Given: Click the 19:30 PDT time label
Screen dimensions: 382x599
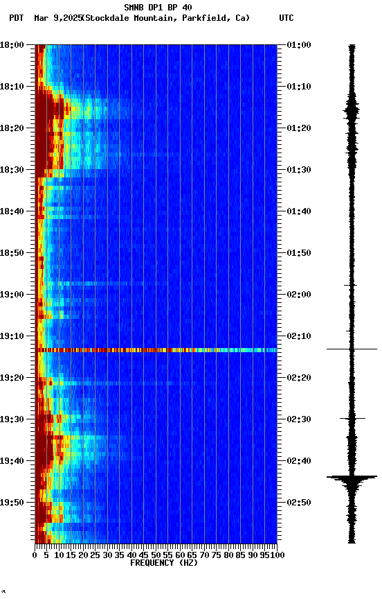Looking at the screenshot, I should click(x=12, y=419).
